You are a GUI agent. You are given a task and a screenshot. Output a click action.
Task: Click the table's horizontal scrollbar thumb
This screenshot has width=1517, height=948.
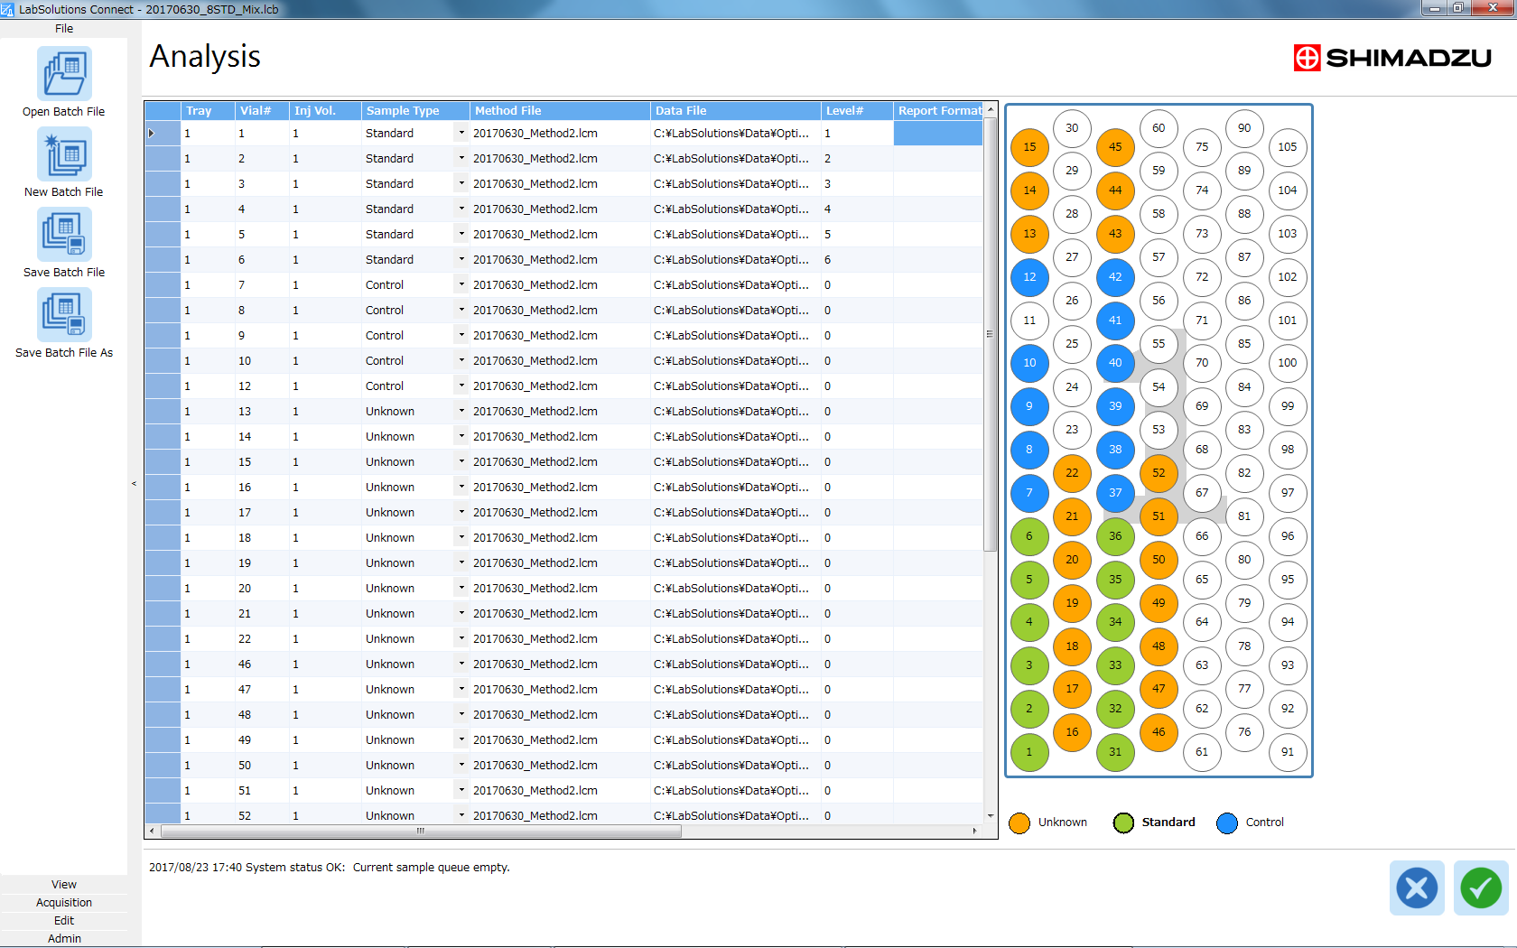point(420,832)
